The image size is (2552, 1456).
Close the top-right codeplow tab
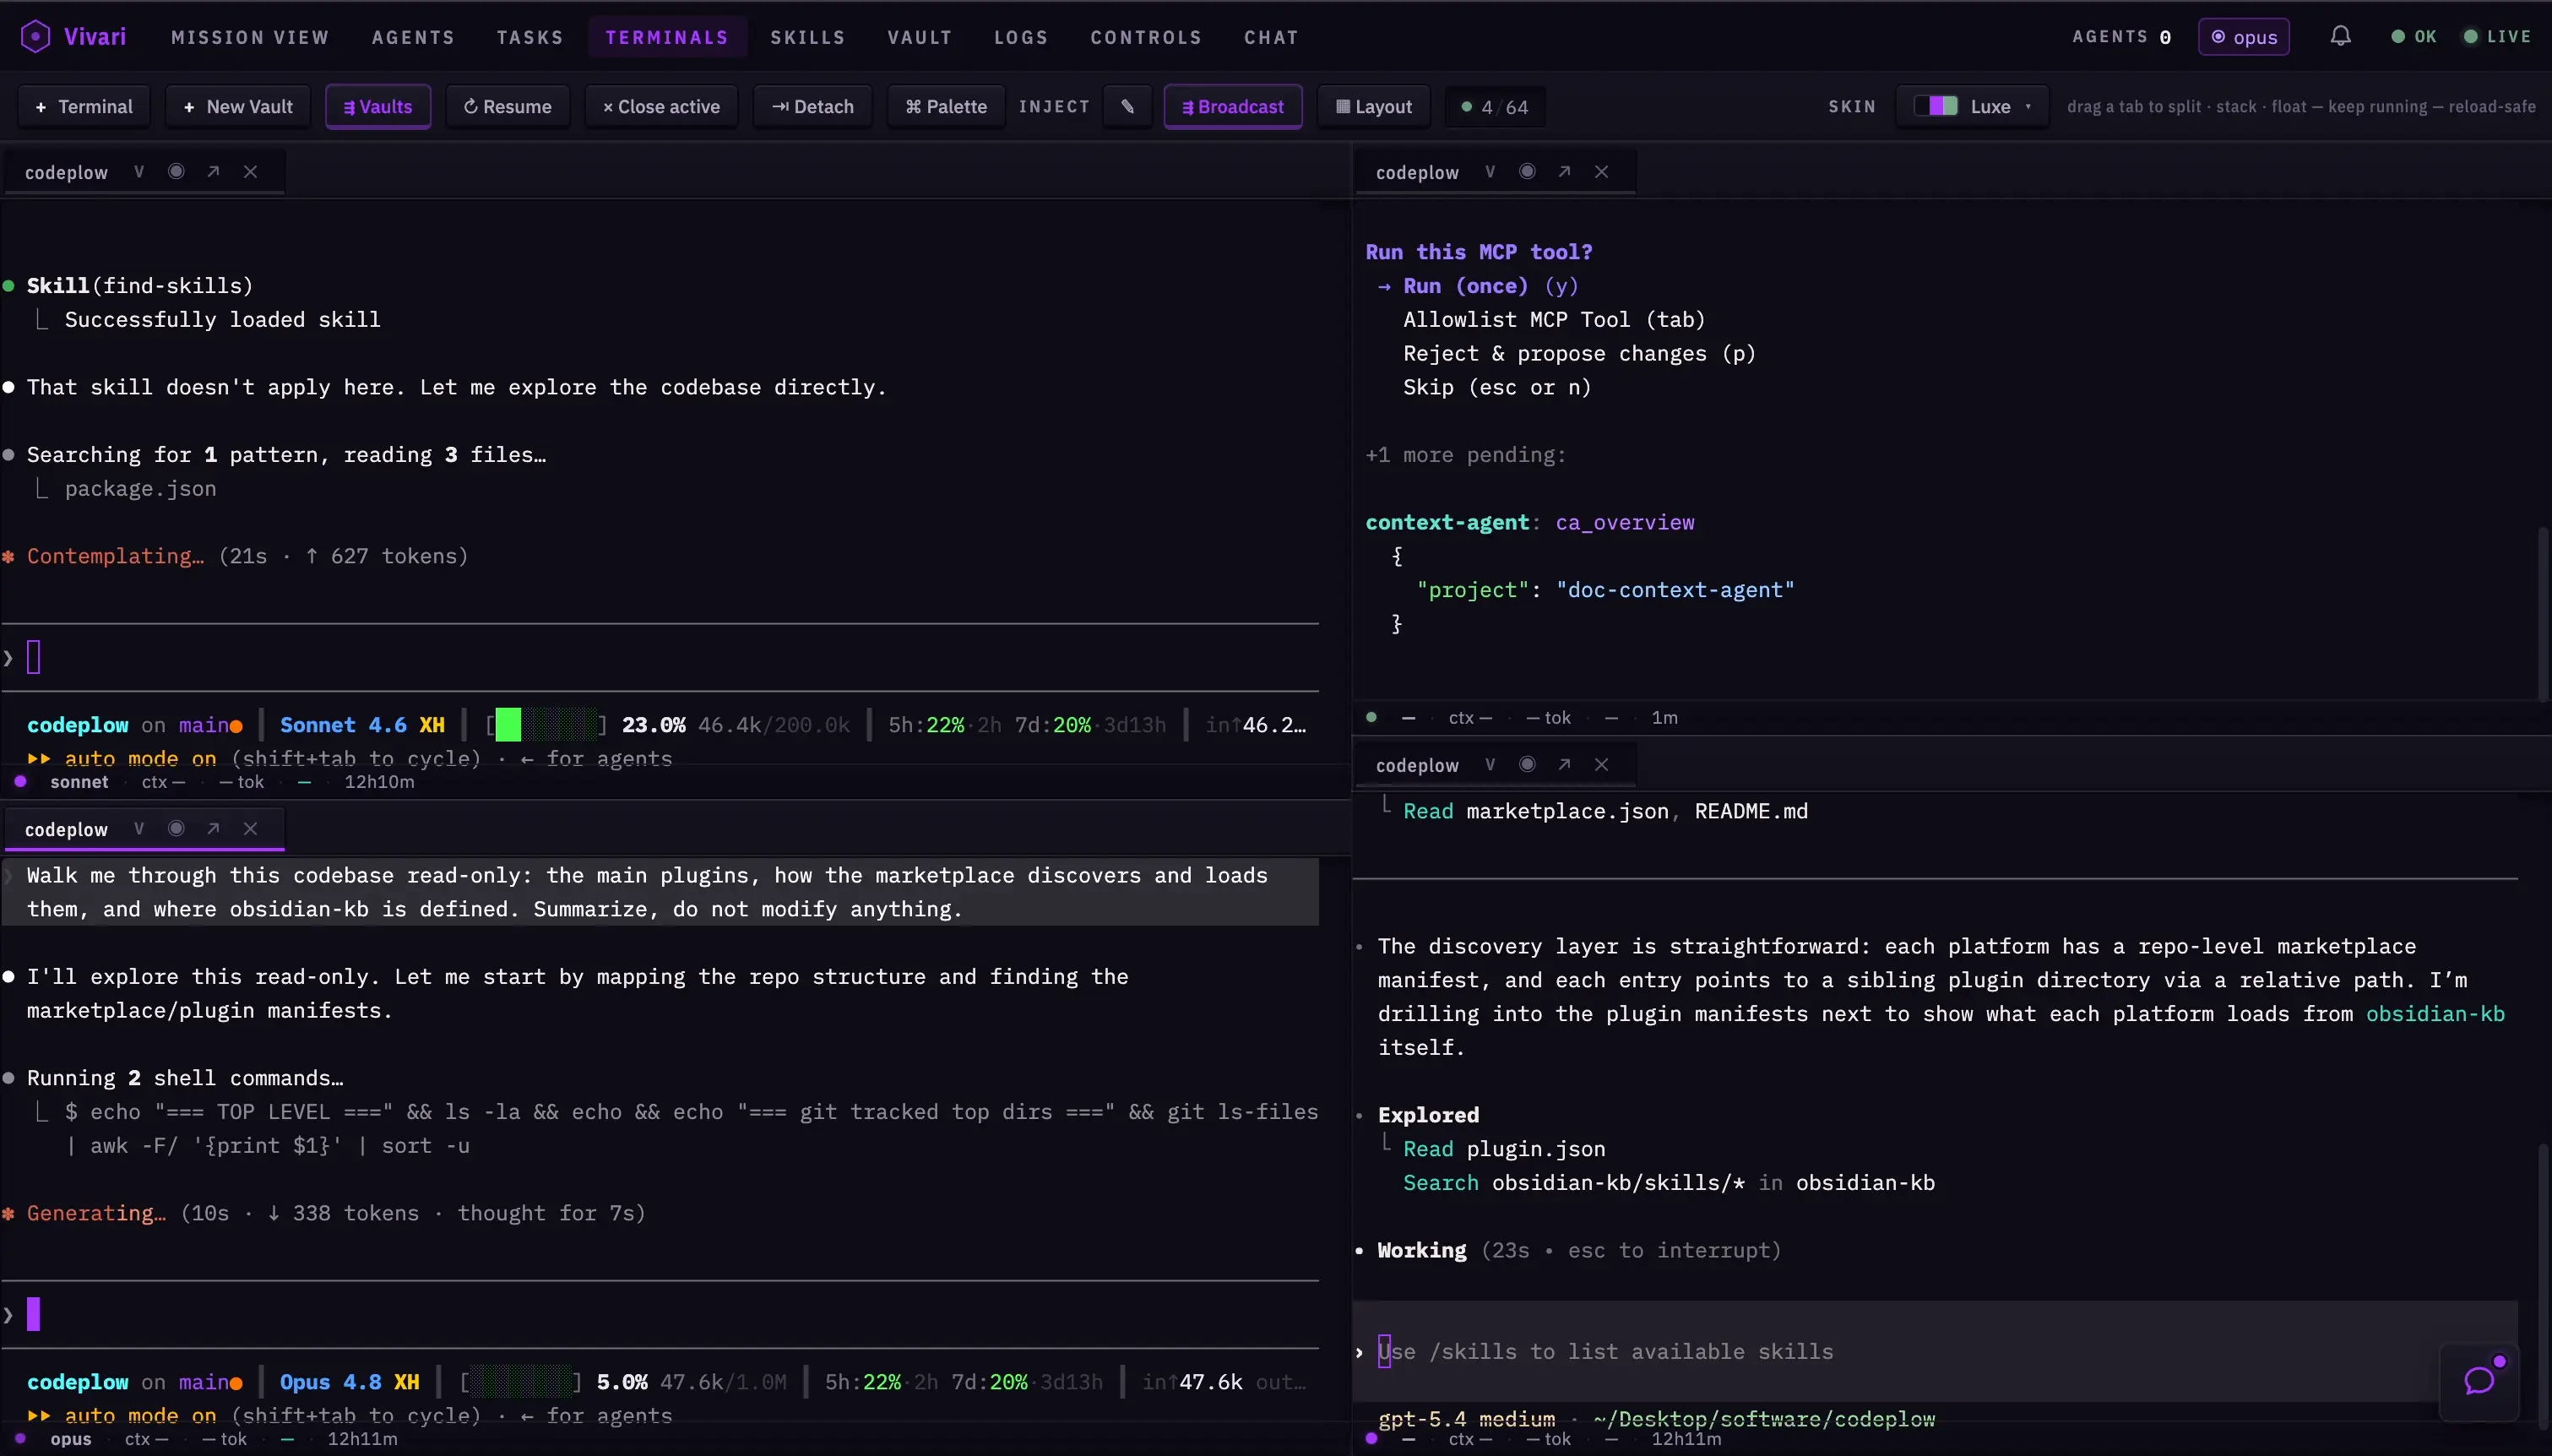tap(1601, 172)
